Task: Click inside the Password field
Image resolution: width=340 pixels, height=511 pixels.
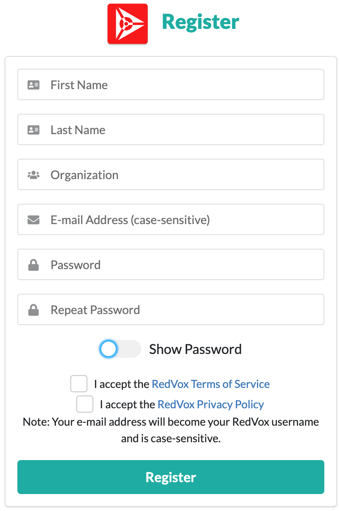Action: tap(182, 265)
